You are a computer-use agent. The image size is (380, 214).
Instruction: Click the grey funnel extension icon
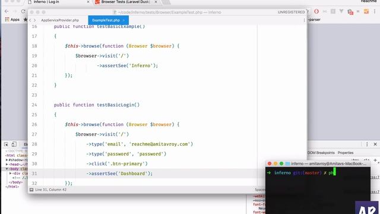click(x=341, y=11)
